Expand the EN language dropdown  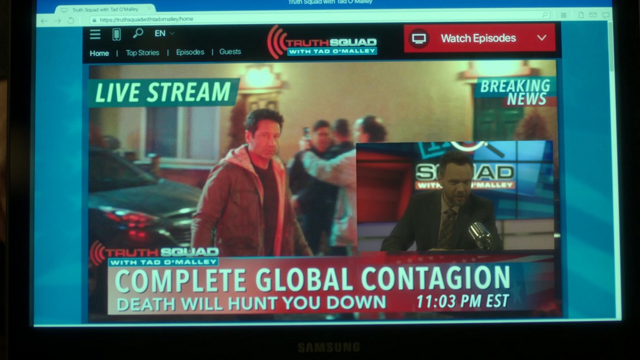165,34
